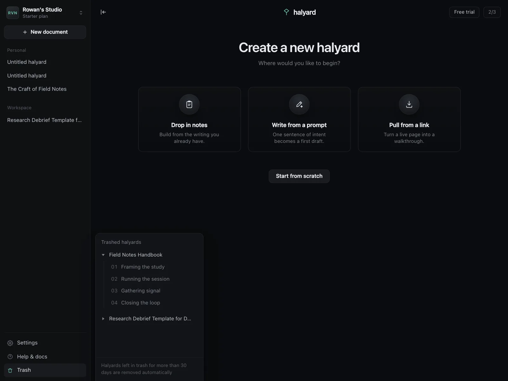Screen dimensions: 508x381
Task: Click the Trash bin icon
Action: 10,370
